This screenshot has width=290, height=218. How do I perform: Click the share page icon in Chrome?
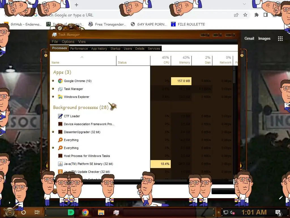click(236, 15)
